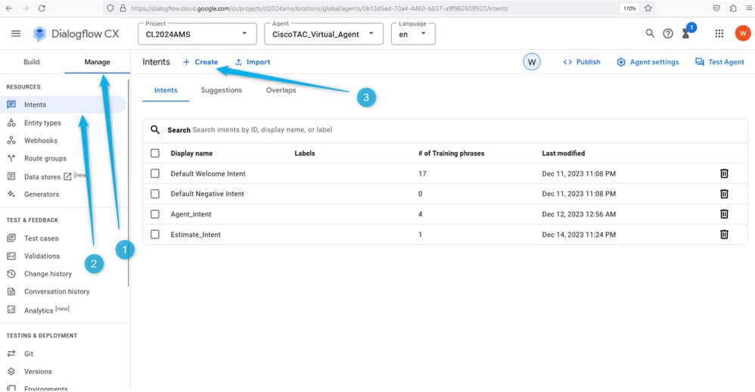
Task: Open the Language dropdown set to en
Action: pos(413,34)
